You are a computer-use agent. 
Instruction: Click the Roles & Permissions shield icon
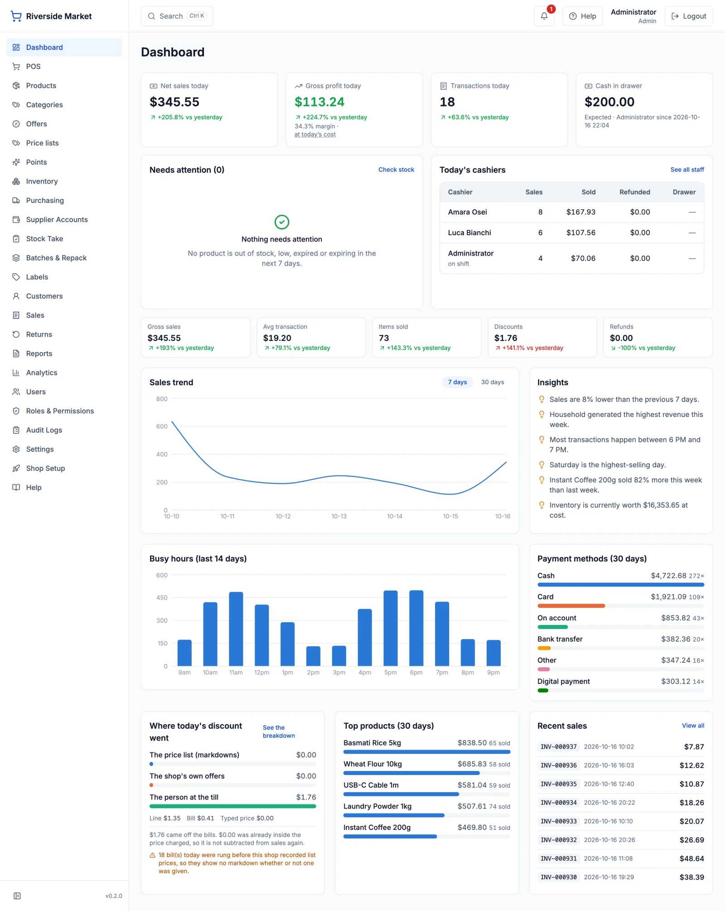pyautogui.click(x=16, y=411)
